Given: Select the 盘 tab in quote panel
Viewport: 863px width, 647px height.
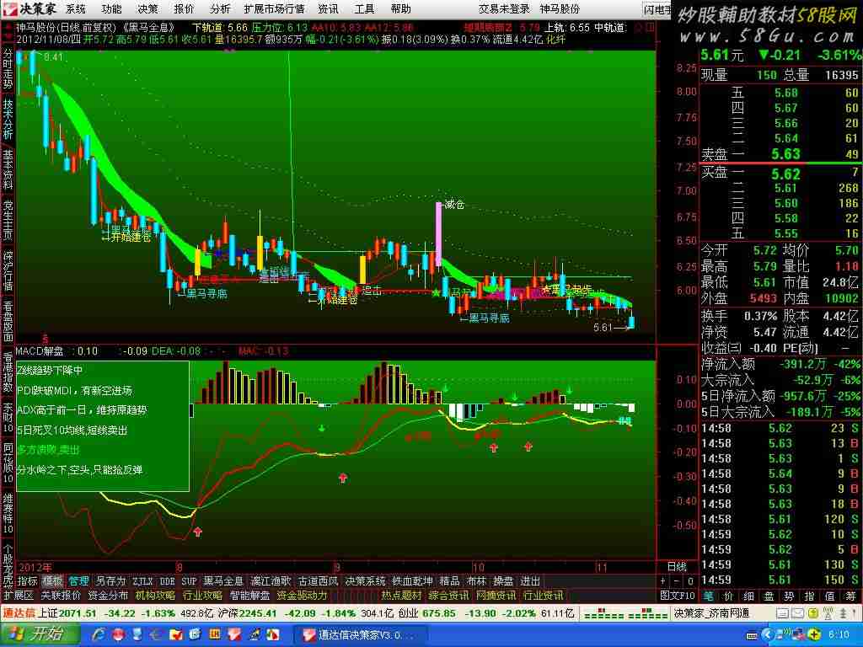Looking at the screenshot, I should (x=769, y=596).
